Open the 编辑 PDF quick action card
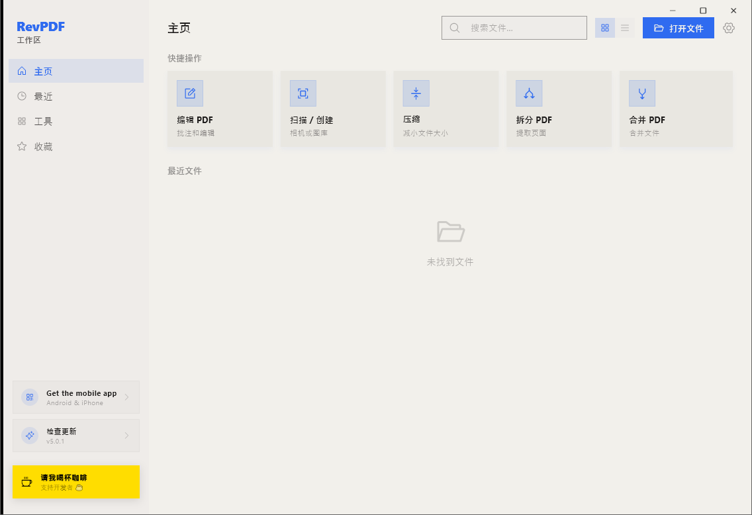 coord(220,109)
